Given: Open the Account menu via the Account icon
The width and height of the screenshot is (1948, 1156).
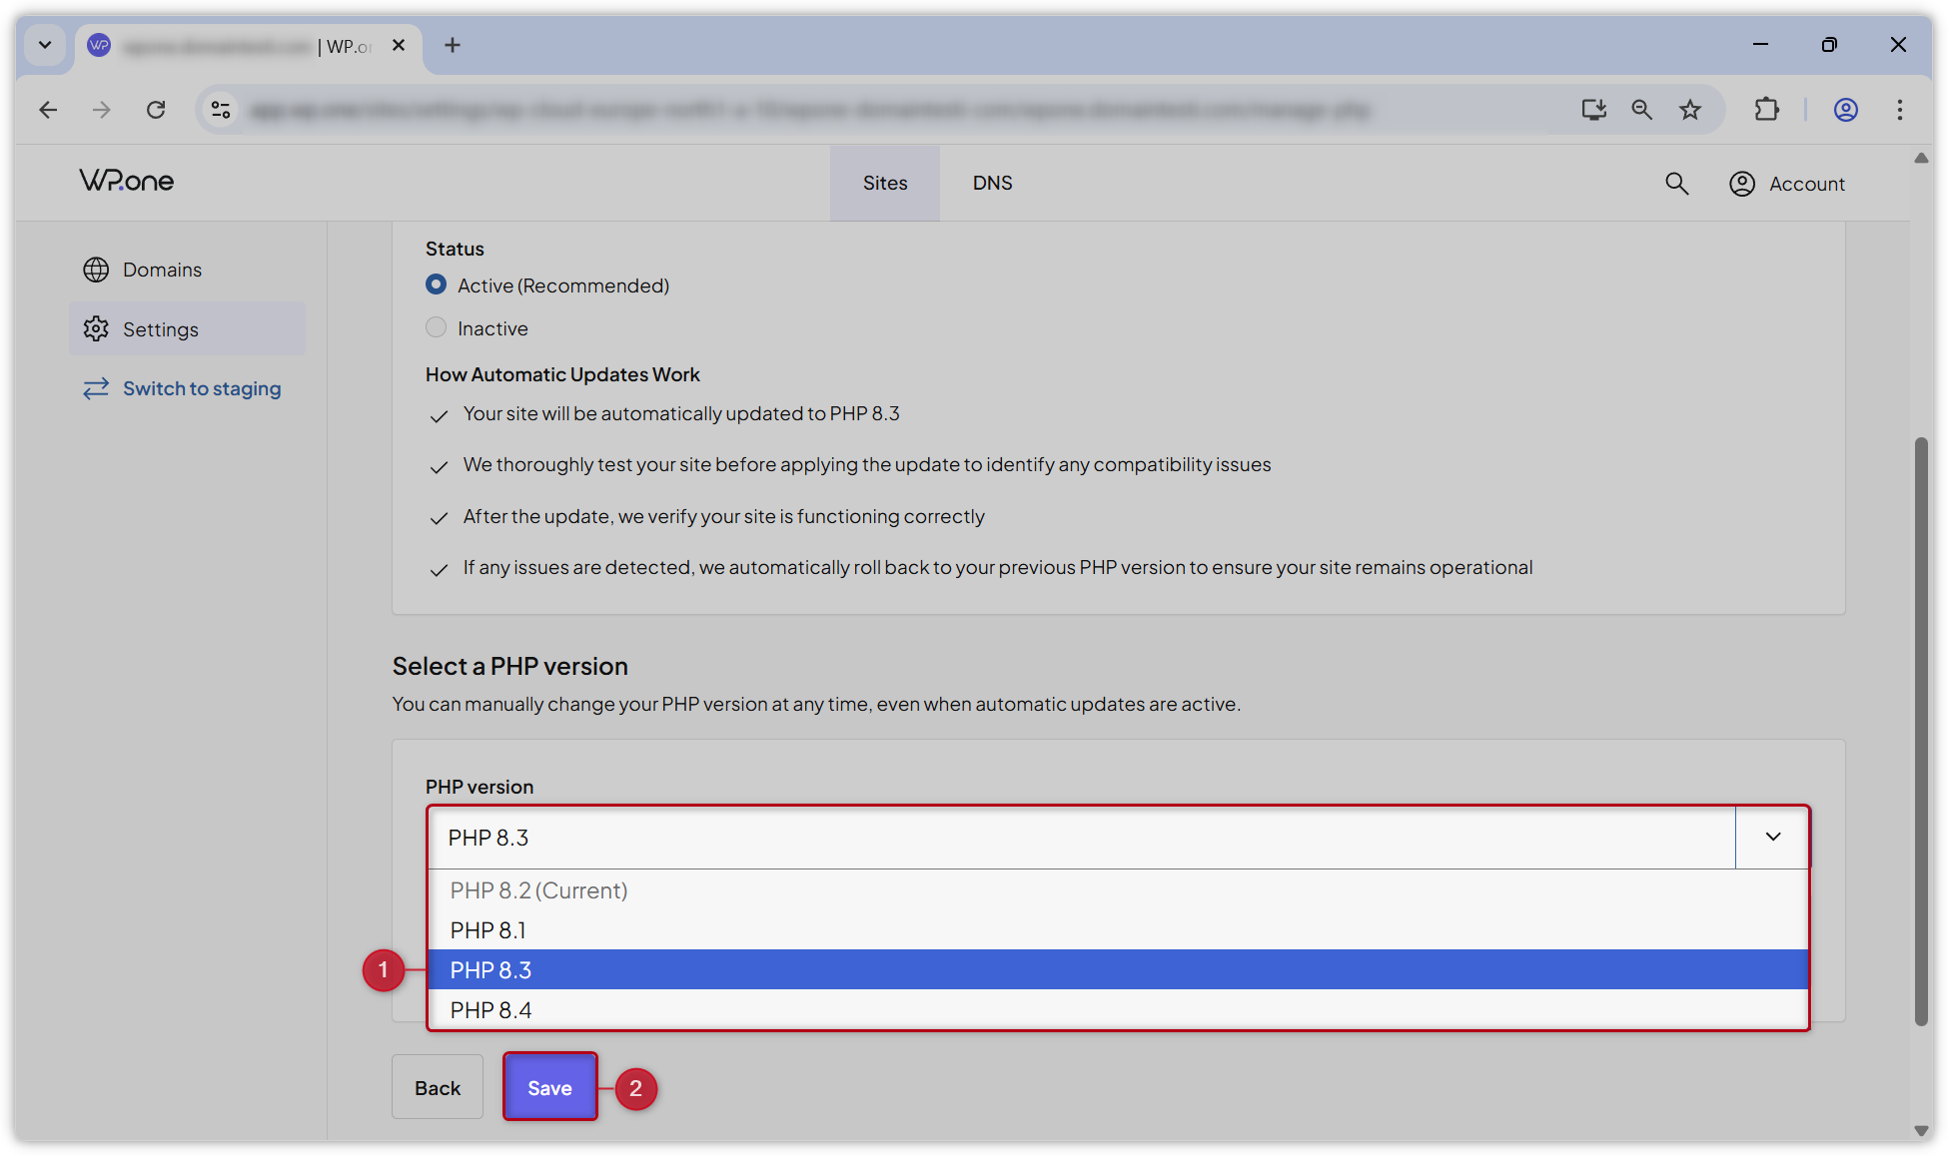Looking at the screenshot, I should point(1742,184).
